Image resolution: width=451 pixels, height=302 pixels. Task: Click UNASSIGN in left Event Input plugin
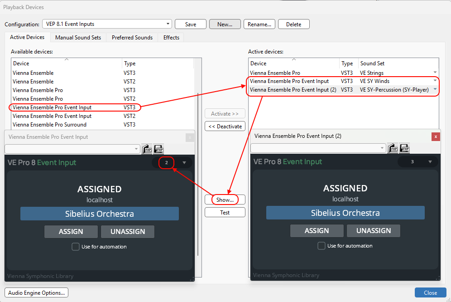coord(128,232)
